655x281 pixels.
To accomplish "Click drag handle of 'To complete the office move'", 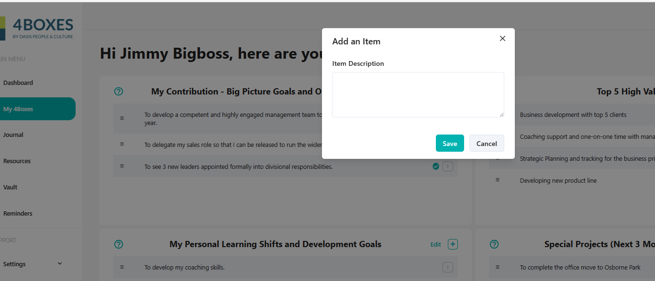I will point(498,267).
